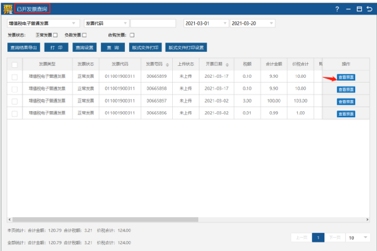Open the 发票代码 search field dropdown

tap(106, 23)
